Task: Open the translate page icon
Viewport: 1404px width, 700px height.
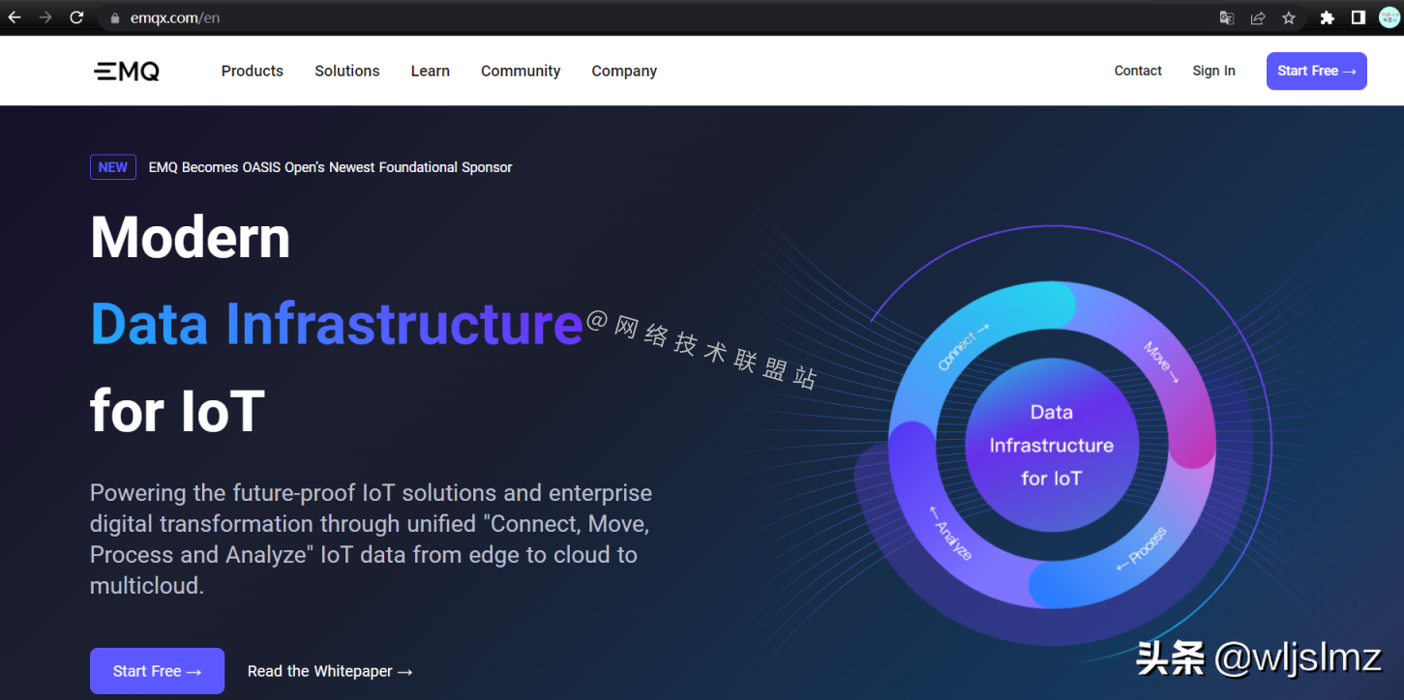Action: [x=1227, y=17]
